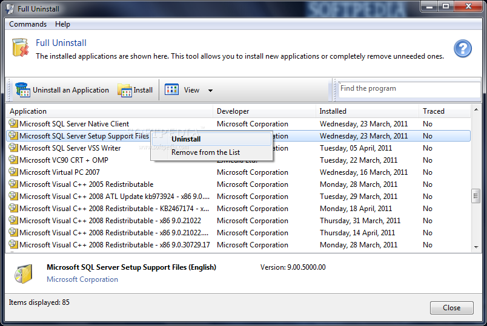Viewport: 487px width, 326px height.
Task: Click Tuesday, 05 April, 2011 date cell
Action: pos(356,148)
